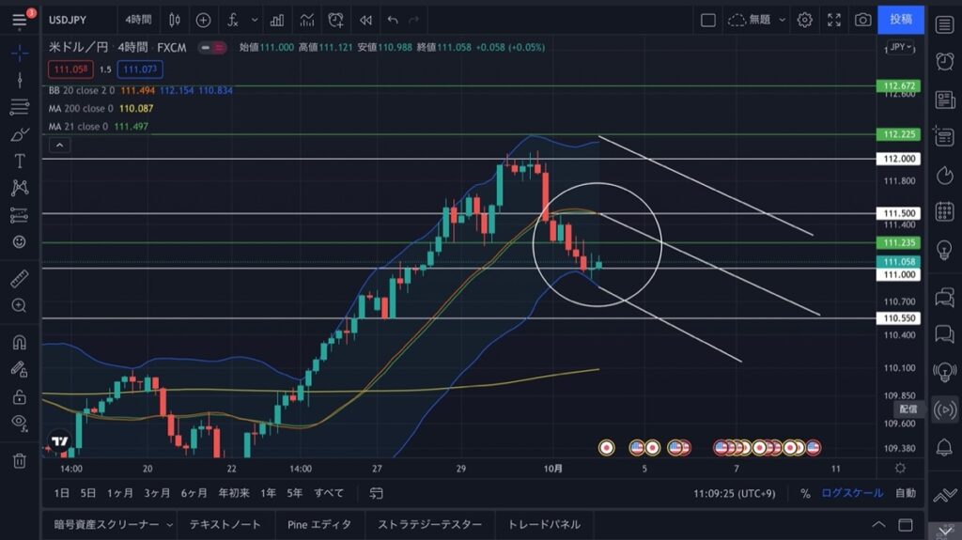Select the すべて date range
The height and width of the screenshot is (540, 962).
tap(329, 493)
